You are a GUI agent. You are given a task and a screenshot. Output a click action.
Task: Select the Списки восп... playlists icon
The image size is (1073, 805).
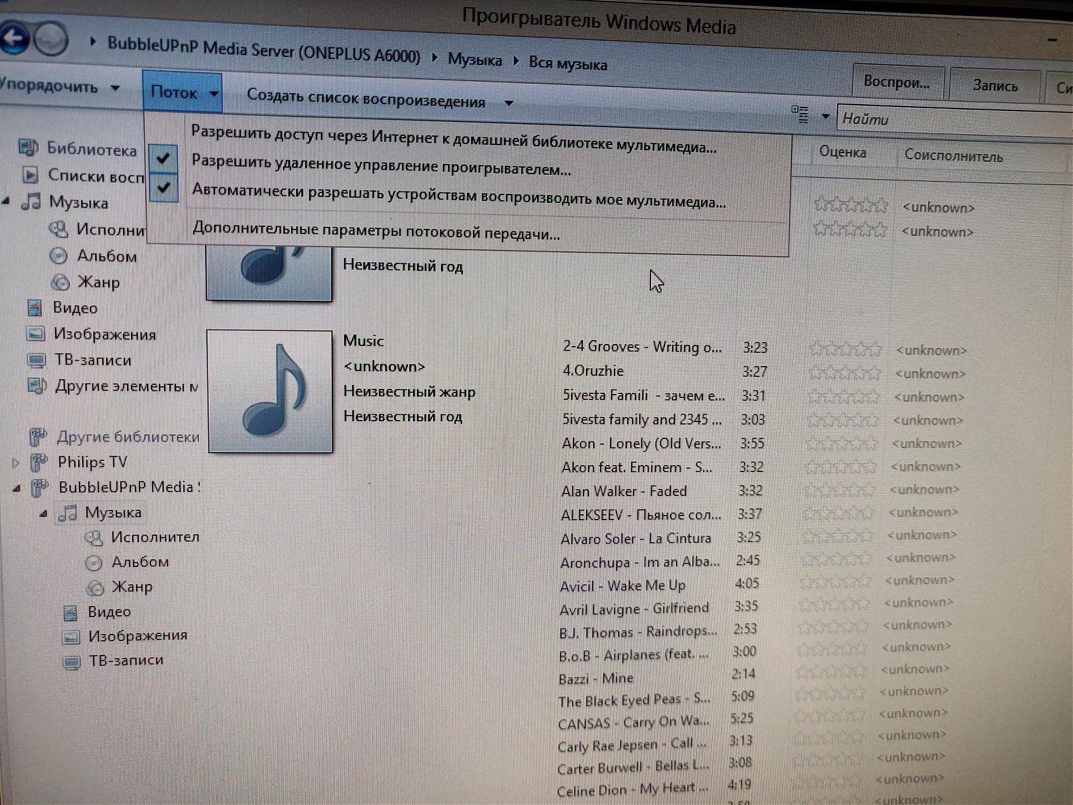point(30,174)
